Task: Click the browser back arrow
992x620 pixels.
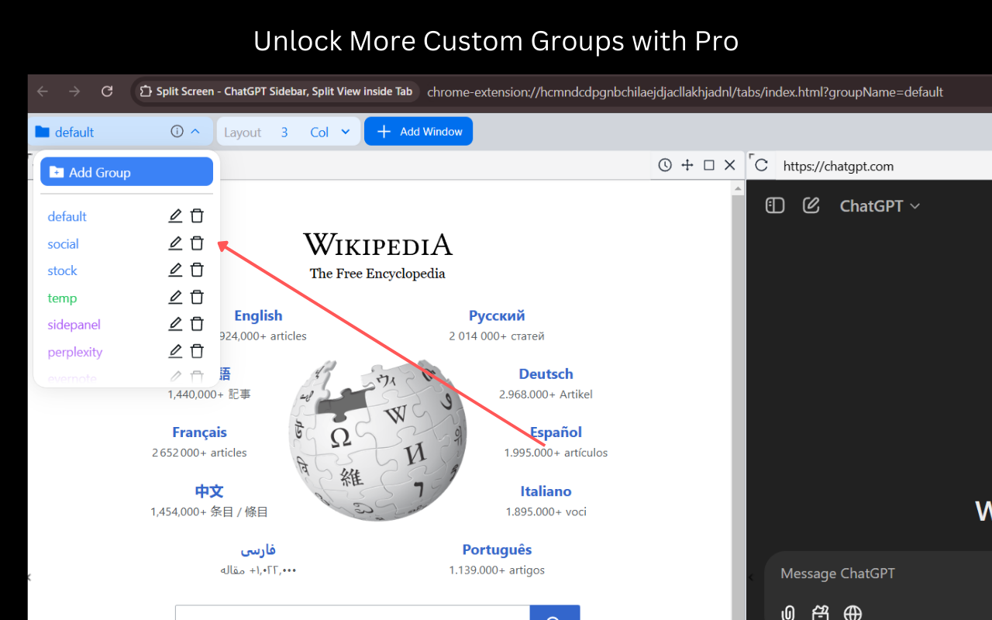Action: [x=43, y=91]
